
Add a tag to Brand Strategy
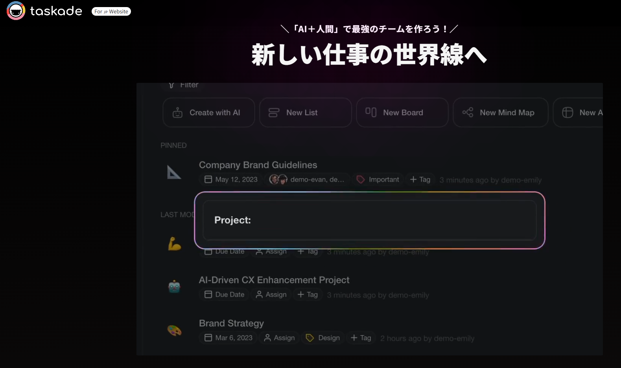point(361,338)
